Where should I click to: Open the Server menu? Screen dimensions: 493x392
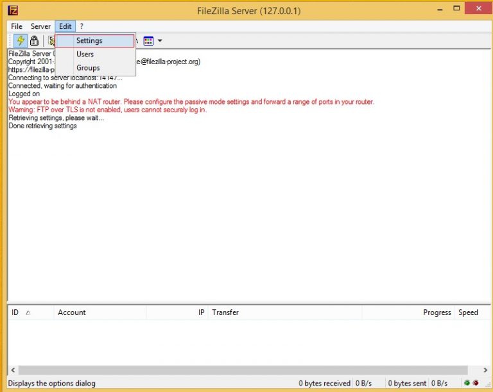coord(40,26)
